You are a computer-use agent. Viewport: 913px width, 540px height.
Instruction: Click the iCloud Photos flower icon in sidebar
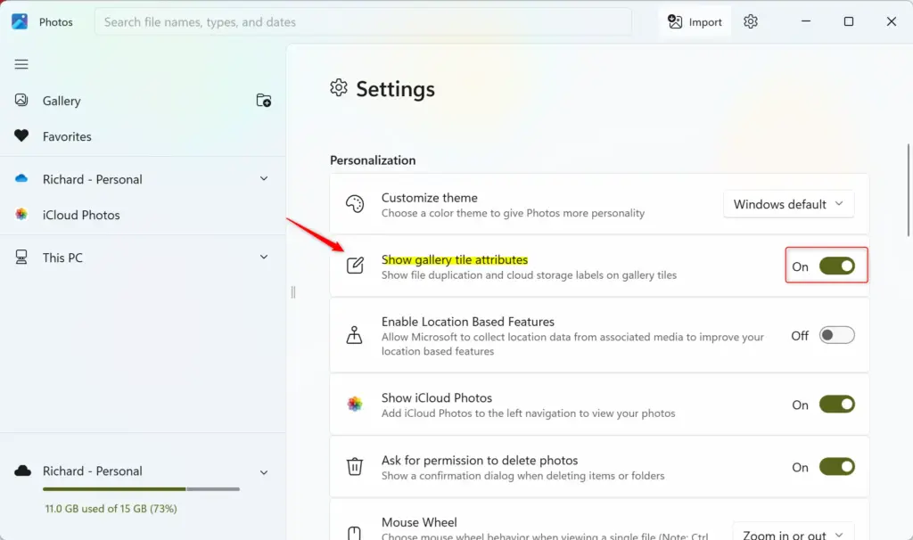pos(21,214)
